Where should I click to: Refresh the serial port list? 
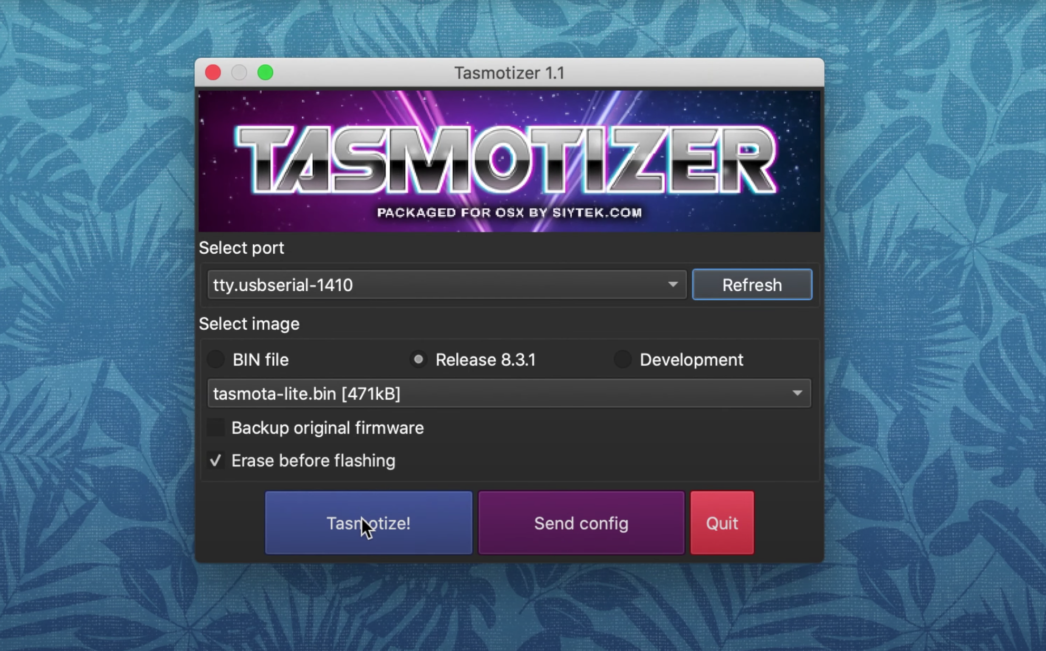[x=752, y=284]
